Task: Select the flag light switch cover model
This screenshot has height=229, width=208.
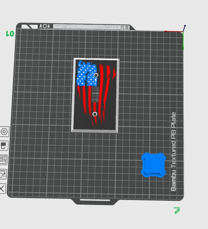Action: 95,95
